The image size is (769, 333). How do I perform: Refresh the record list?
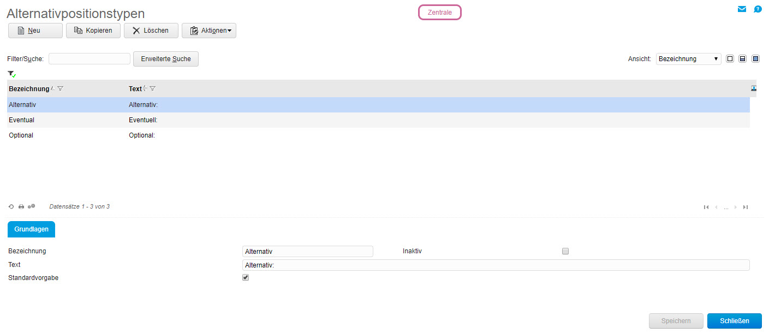click(x=11, y=207)
